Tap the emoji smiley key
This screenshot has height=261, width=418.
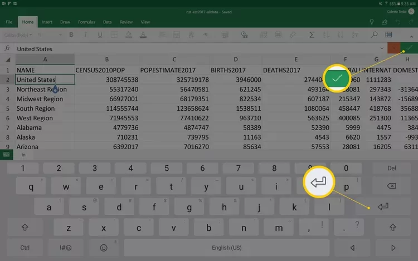coord(104,247)
